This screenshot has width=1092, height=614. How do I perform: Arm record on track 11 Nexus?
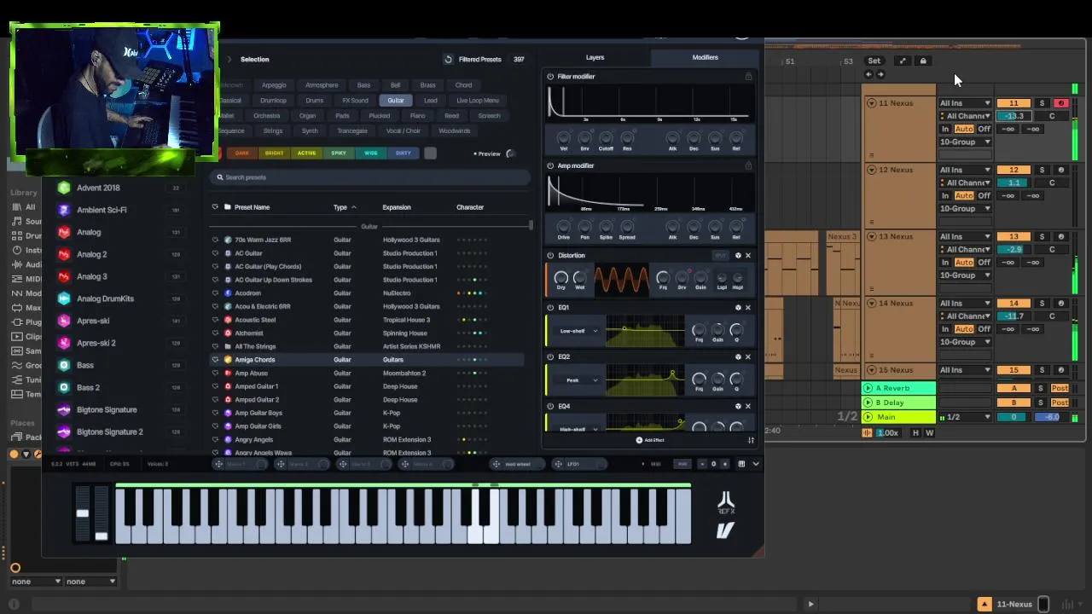click(1060, 103)
